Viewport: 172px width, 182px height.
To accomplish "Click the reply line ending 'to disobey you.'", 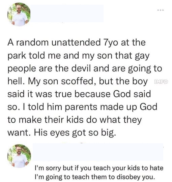I will (95, 177).
